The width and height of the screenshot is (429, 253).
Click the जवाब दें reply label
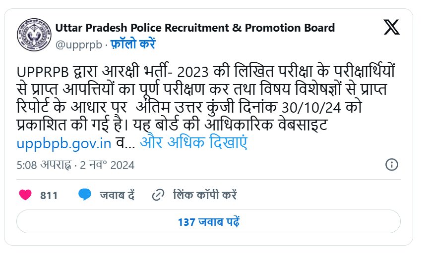coord(117,195)
